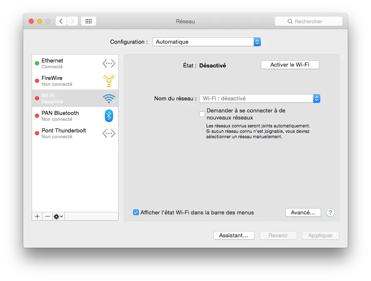This screenshot has width=371, height=281.
Task: Uncheck showing Wi-Fi status in menu bar
Action: coord(136,212)
